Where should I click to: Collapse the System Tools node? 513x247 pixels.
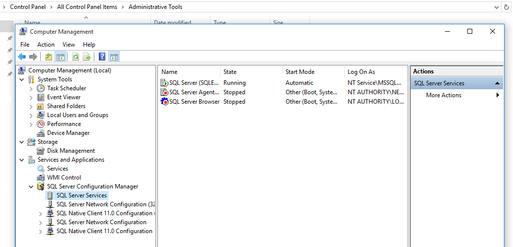tap(22, 79)
